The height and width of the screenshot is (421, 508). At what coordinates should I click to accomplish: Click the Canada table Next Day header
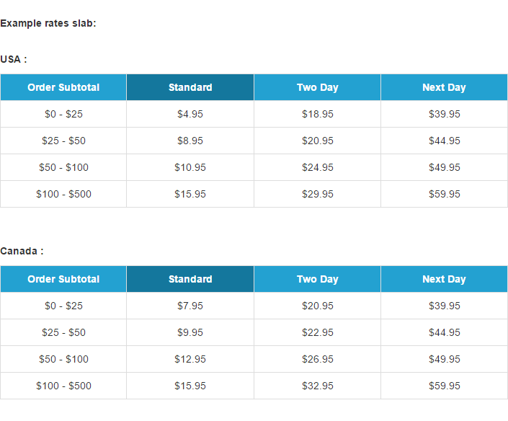tap(444, 279)
